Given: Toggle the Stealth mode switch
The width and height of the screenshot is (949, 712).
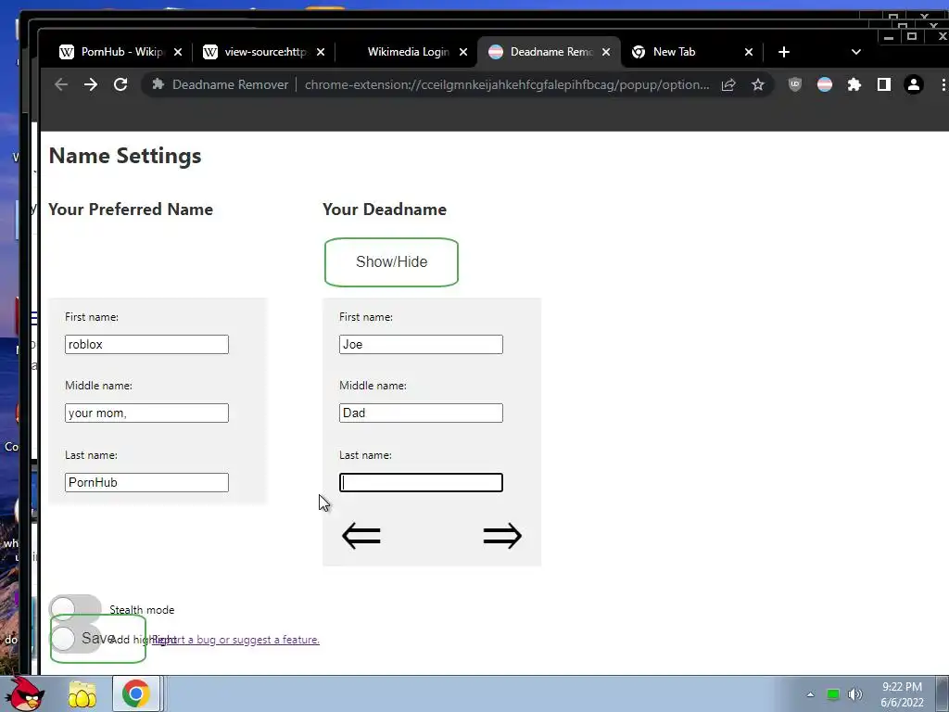Looking at the screenshot, I should coord(75,608).
